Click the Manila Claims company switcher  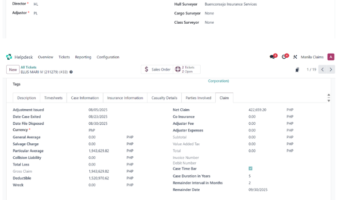[312, 57]
